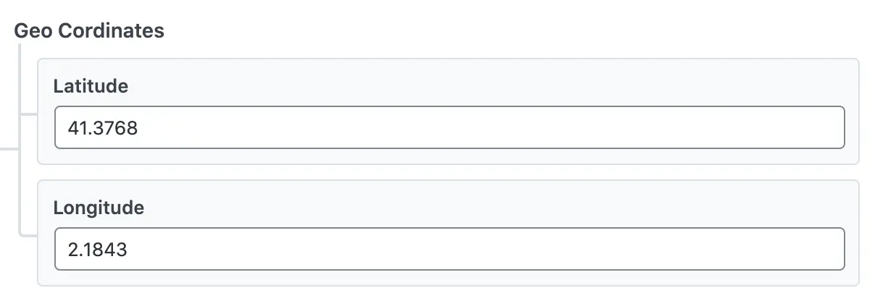The width and height of the screenshot is (875, 301).
Task: Click the vertical tree line under Geo Cordinates
Action: (x=20, y=139)
